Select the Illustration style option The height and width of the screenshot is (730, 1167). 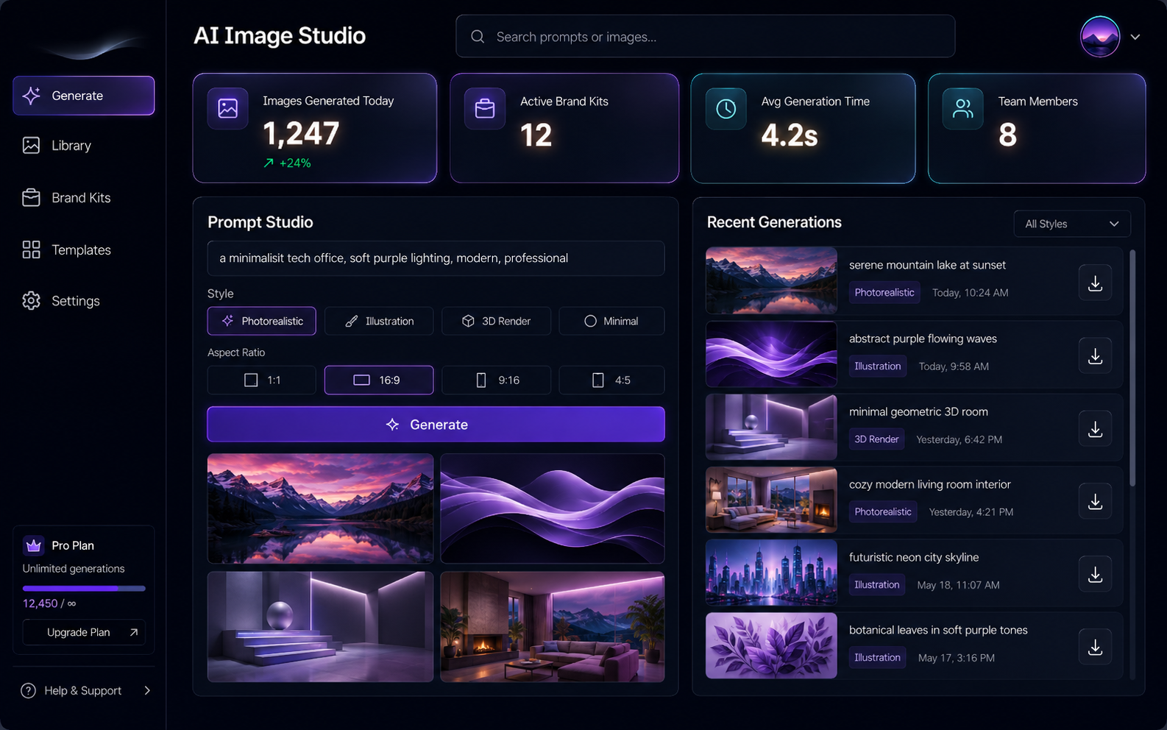click(379, 321)
